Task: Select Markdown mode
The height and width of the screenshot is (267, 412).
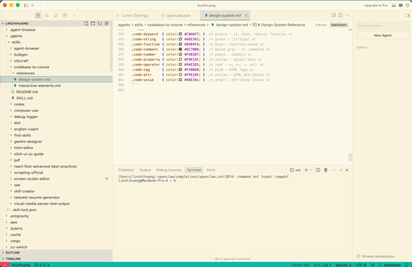Action: coord(339,25)
